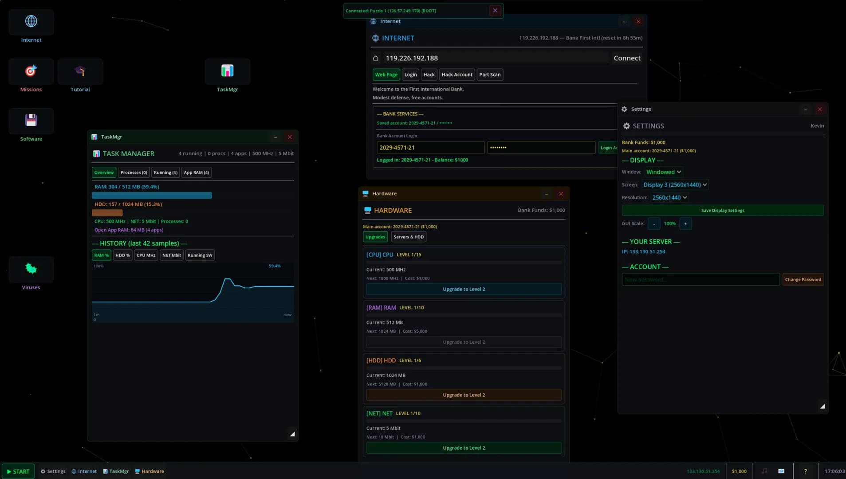Click the monitor icon in Hardware title bar
This screenshot has width=846, height=479.
click(x=366, y=194)
